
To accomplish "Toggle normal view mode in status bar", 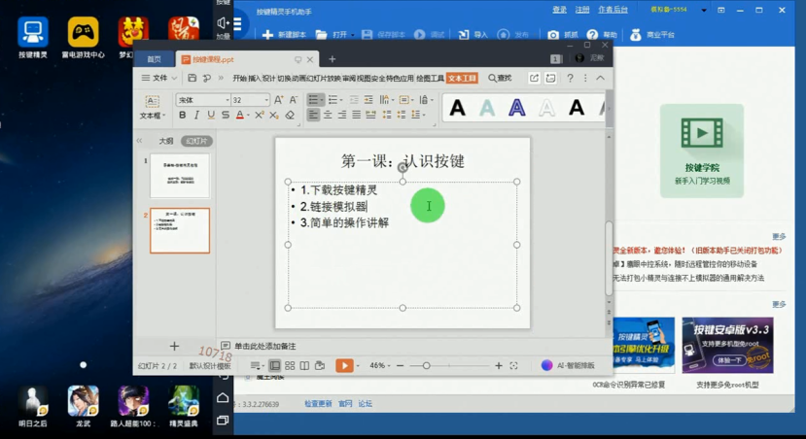I will tap(275, 366).
